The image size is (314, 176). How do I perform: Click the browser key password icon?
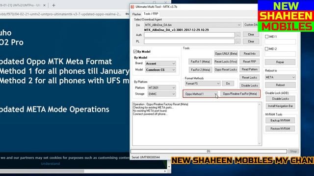pyautogui.click(x=127, y=14)
